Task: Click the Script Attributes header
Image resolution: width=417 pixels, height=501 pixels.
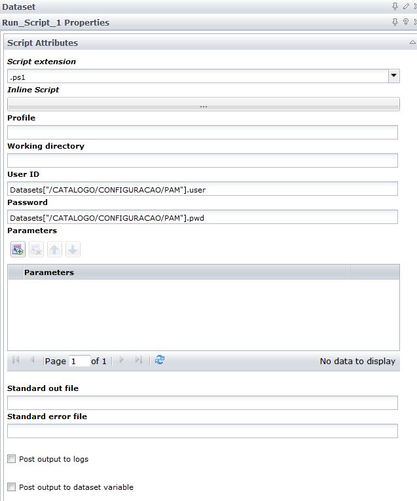Action: tap(210, 43)
